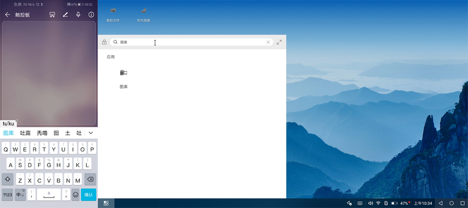This screenshot has width=468, height=208.
Task: Open the info icon in touchpad header
Action: coord(91,15)
